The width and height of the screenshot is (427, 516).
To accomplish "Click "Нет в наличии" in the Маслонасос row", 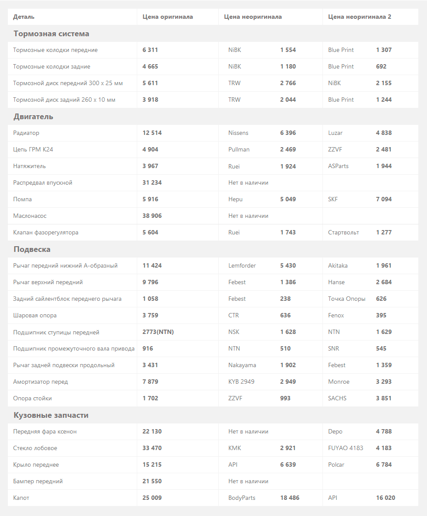I will coord(248,216).
